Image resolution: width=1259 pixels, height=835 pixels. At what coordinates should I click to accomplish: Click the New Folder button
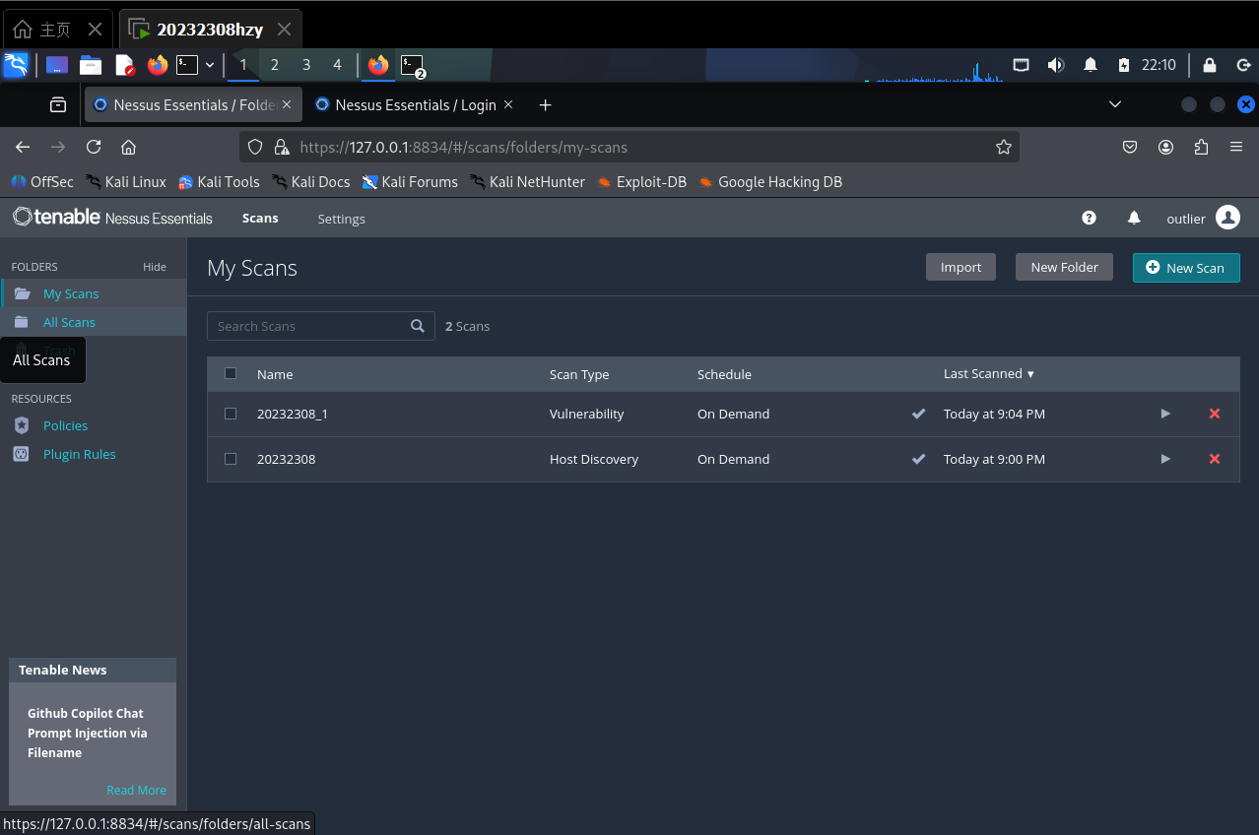click(1064, 267)
